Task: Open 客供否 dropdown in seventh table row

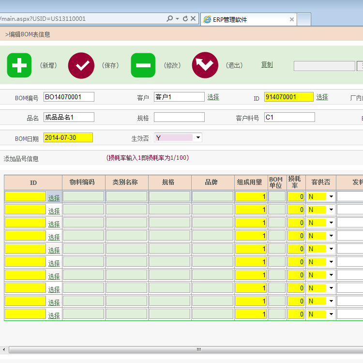Action: pos(321,275)
